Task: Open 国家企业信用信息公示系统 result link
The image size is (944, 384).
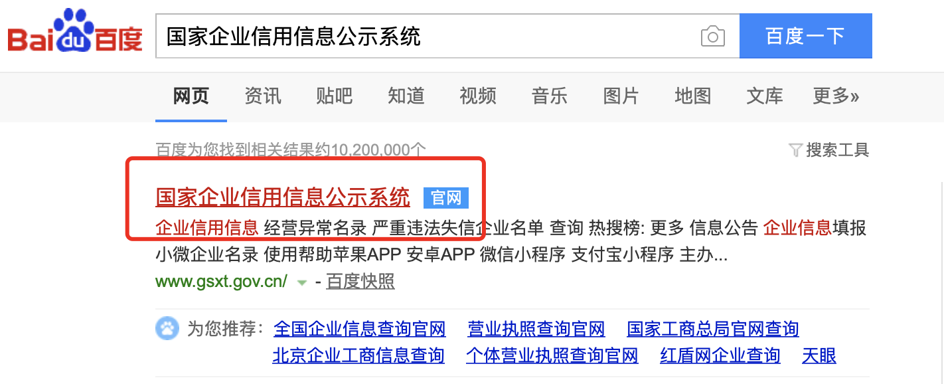Action: coord(282,197)
